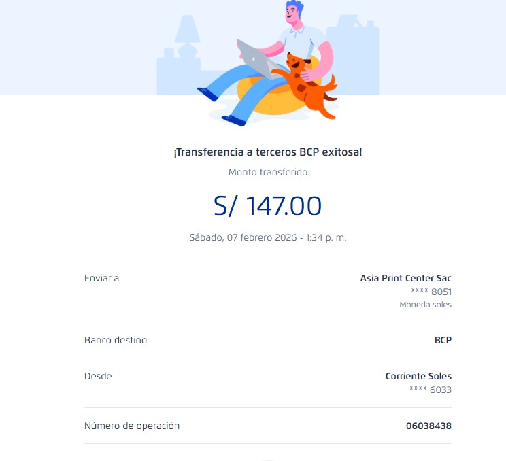Click the transfer date and time
506x461 pixels.
[x=268, y=238]
